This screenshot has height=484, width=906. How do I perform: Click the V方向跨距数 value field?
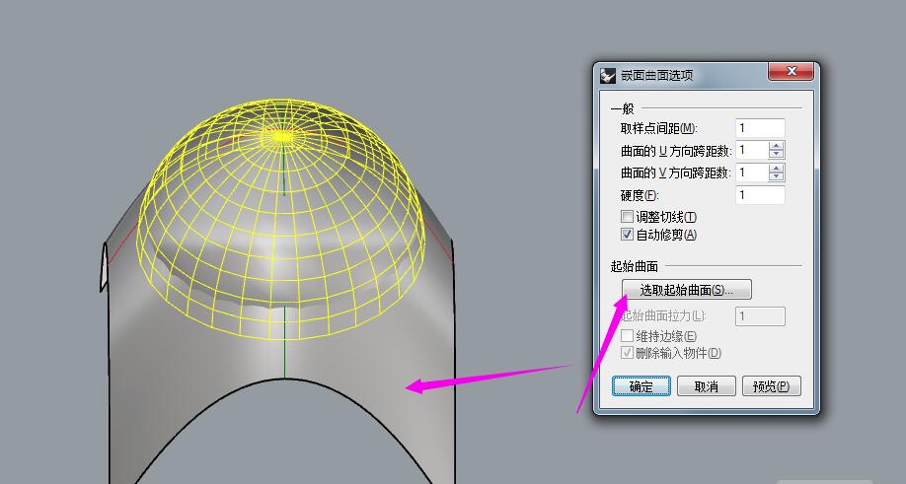tap(752, 173)
